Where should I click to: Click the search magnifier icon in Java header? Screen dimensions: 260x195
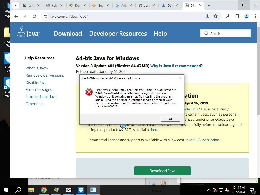click(x=206, y=33)
